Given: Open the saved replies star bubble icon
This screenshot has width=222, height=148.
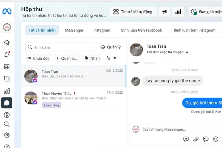Looking at the screenshot, I should [186, 139].
